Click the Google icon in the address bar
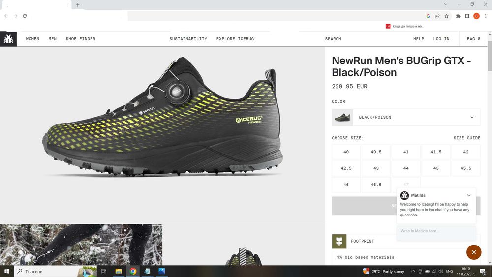 tap(428, 16)
